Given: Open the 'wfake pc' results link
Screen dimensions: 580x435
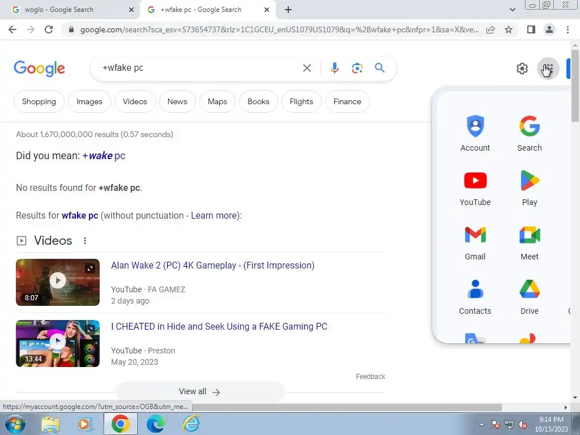Looking at the screenshot, I should pos(80,215).
